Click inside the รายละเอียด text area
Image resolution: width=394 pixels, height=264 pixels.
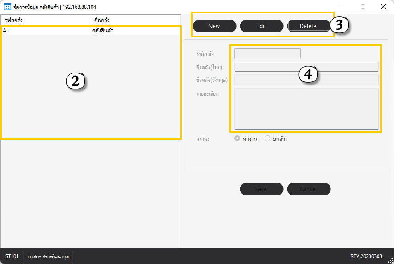pyautogui.click(x=306, y=109)
